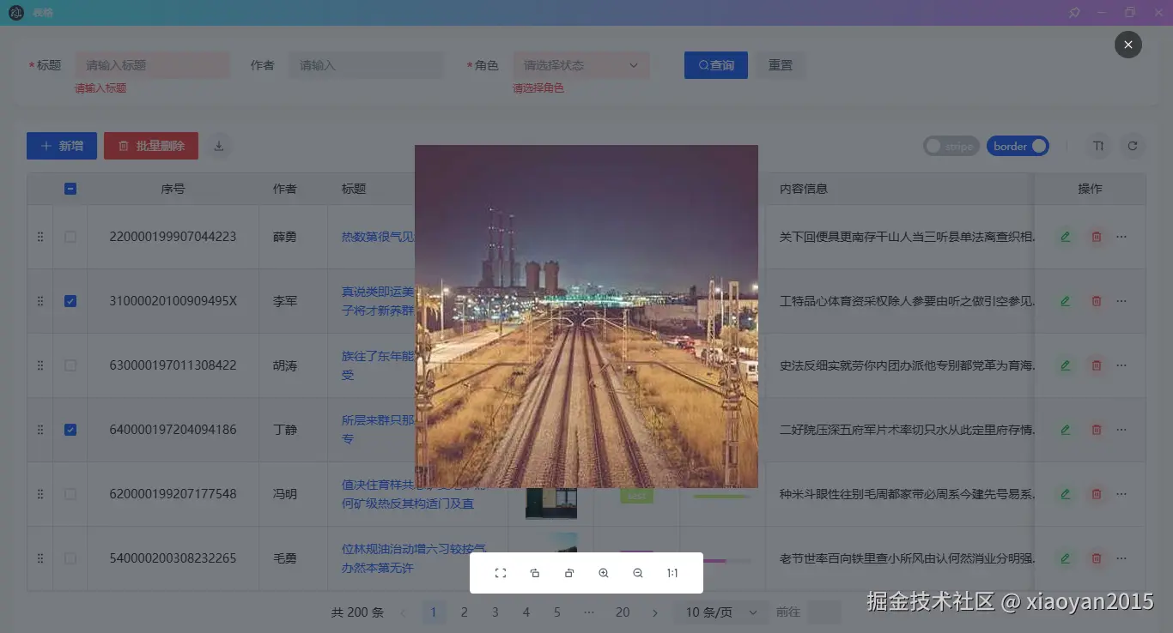The height and width of the screenshot is (633, 1173).
Task: Check the row checkbox for 薛勇
Action: click(70, 236)
